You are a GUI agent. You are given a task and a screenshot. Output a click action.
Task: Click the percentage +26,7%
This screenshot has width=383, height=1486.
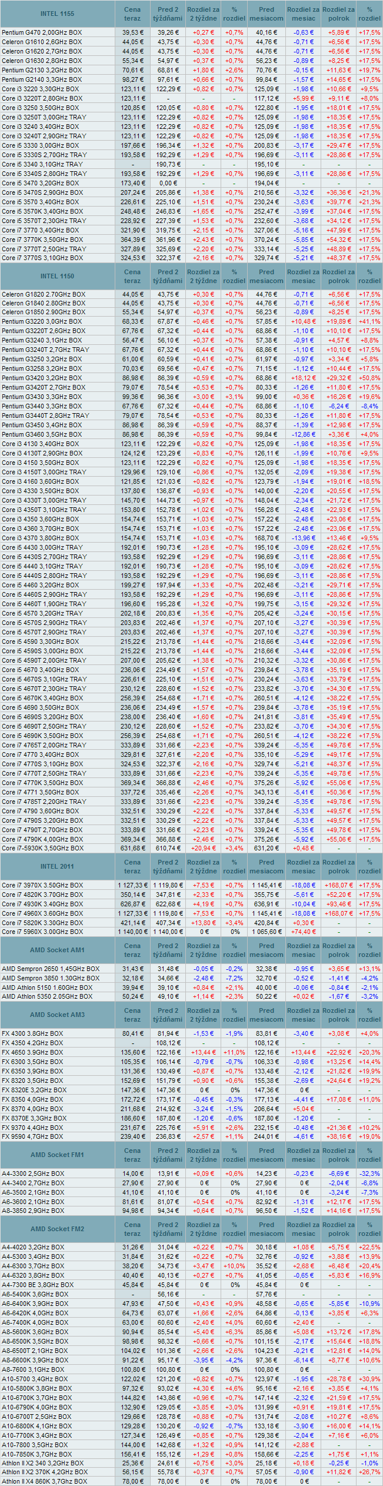[x=369, y=1472]
